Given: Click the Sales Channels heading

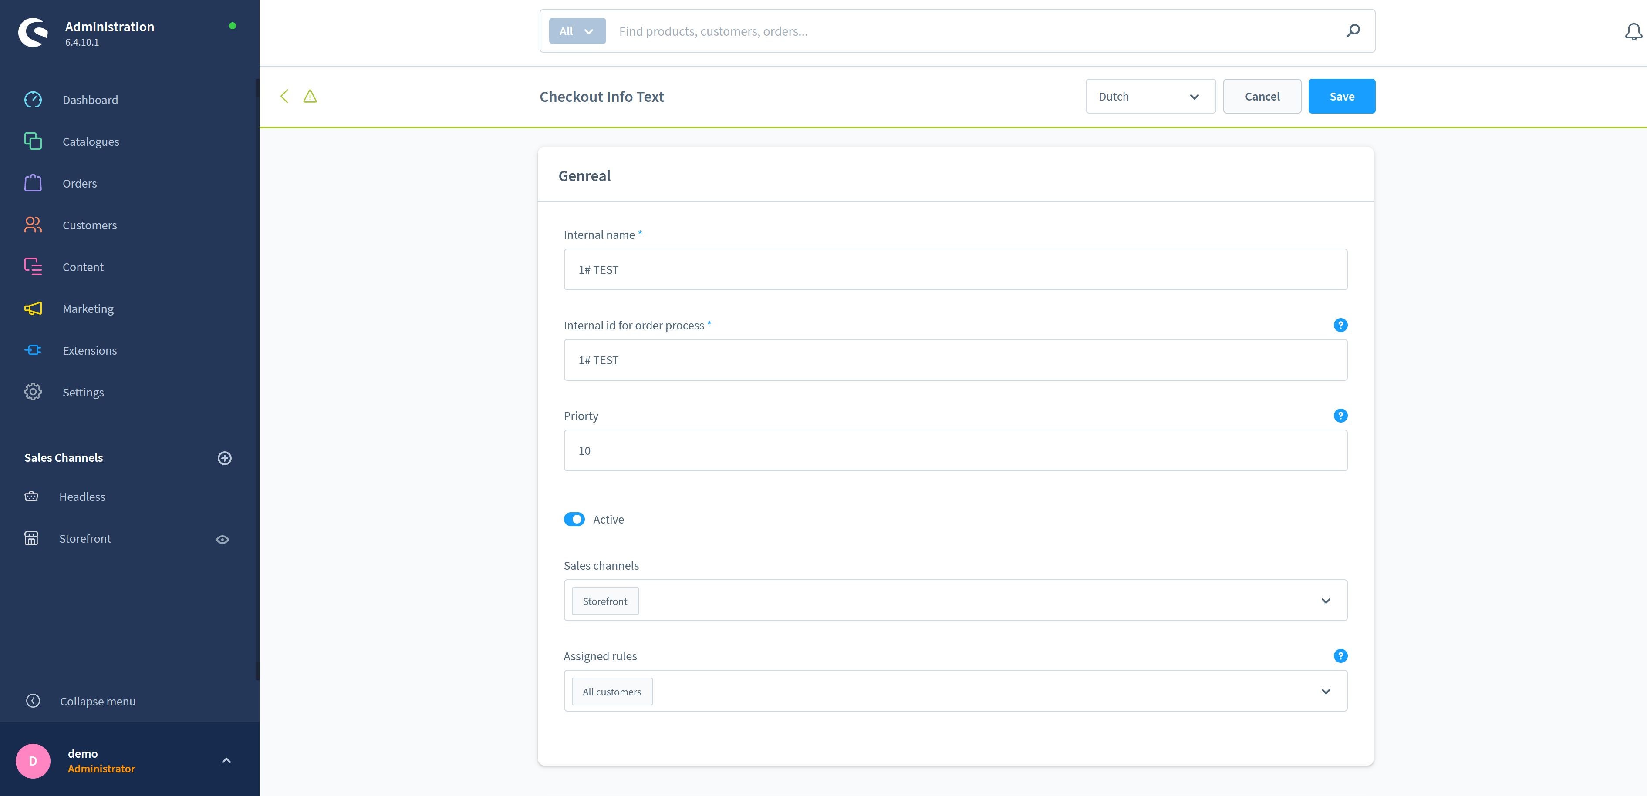Looking at the screenshot, I should coord(64,458).
